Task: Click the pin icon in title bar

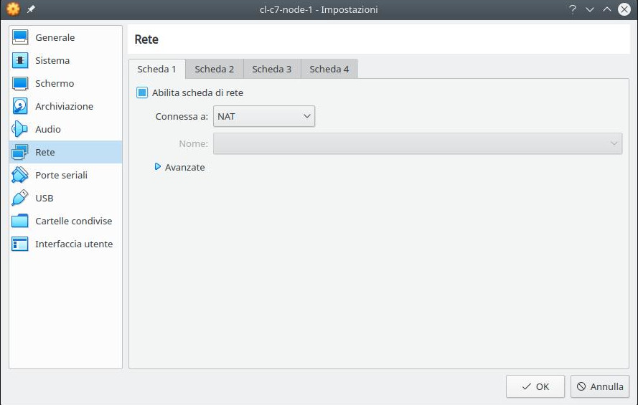Action: (31, 9)
